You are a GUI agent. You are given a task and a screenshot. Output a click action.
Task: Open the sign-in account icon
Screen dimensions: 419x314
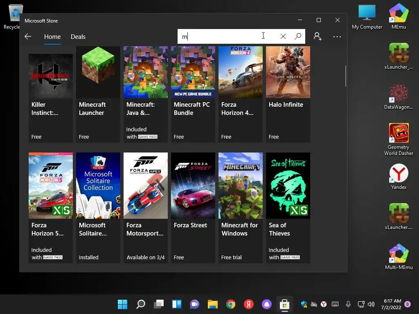pos(318,36)
